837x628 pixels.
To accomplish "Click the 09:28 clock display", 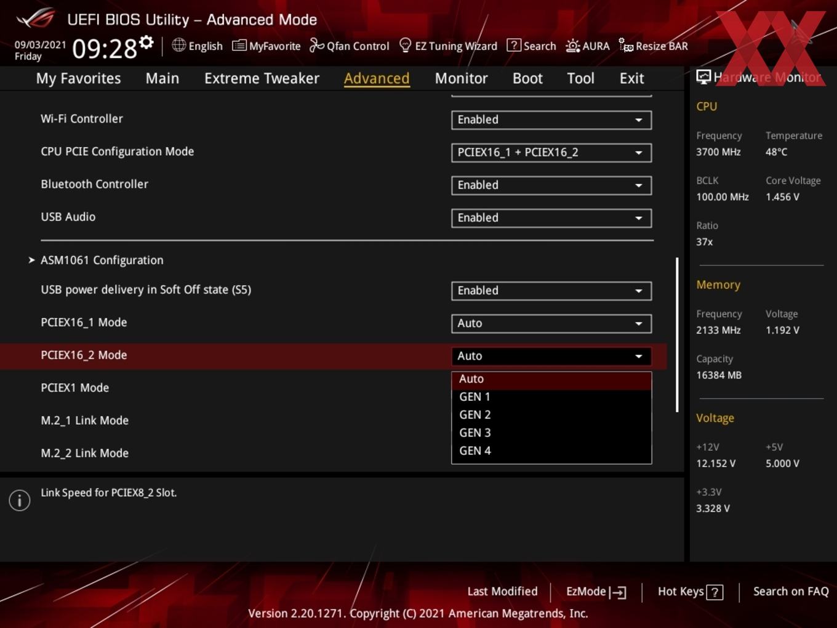I will tap(105, 48).
